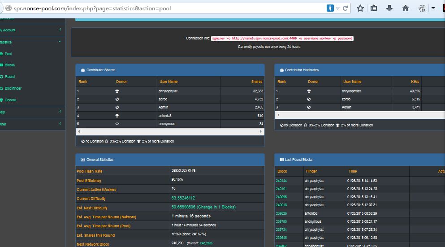445x247 pixels.
Task: Click the Last Found Blocks grid icon
Action: (282, 160)
